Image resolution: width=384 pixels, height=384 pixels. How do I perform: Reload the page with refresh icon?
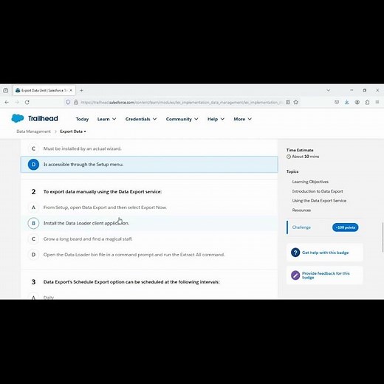click(27, 102)
